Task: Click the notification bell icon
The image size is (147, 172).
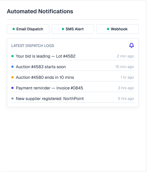Action: click(x=132, y=45)
